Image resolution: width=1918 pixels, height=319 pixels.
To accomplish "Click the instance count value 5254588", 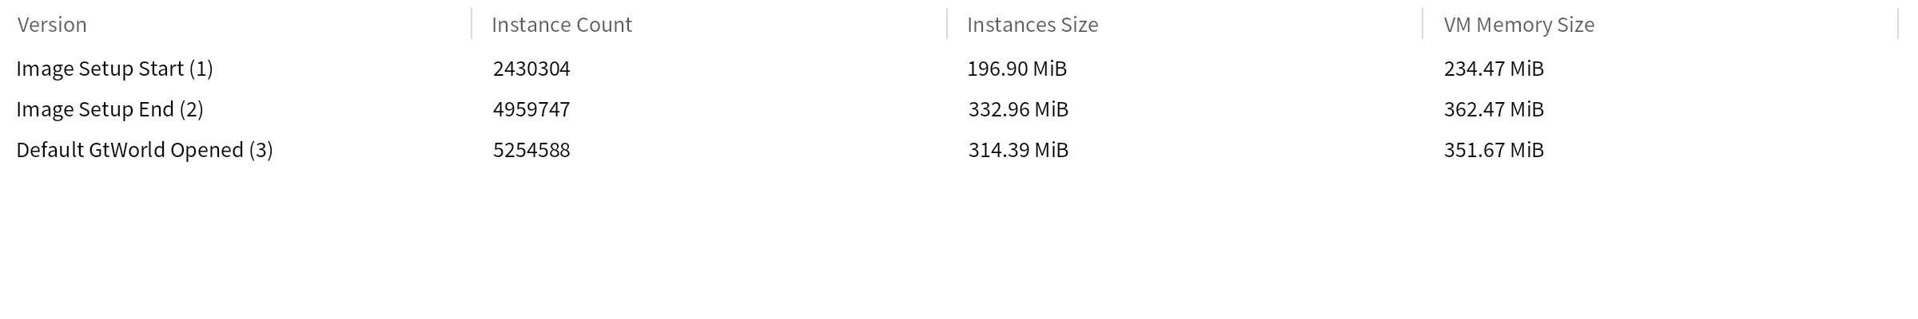I will 531,150.
